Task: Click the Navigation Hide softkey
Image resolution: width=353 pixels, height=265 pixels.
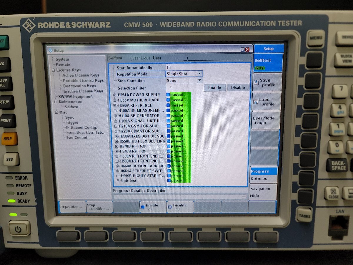Action: point(263,192)
